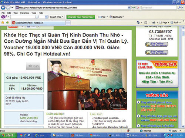Image resolution: width=185 pixels, height=138 pixels.
Task: Launch Chrome from Quick Launch
Action: [21, 135]
